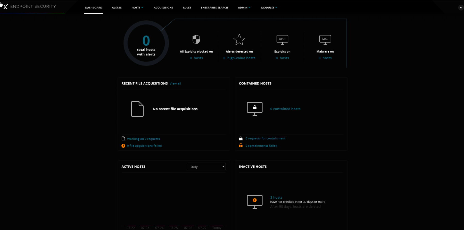Open the Rules tab

187,7
